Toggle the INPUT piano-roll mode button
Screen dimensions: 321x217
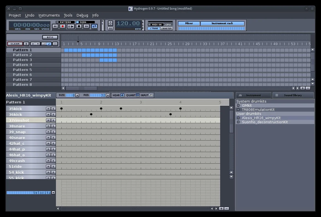(151, 95)
